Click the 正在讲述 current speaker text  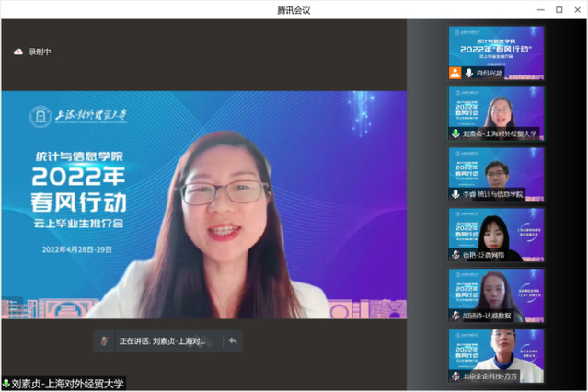coord(162,340)
